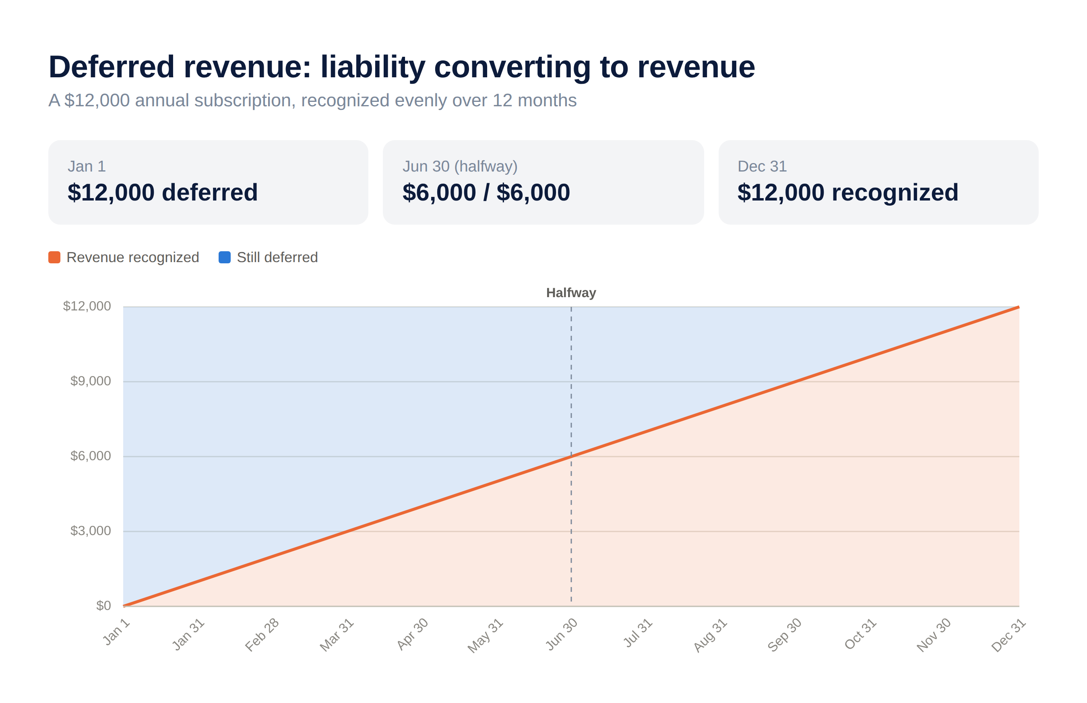
Task: Click the 'Jun 30 (halfway)' card caption
Action: pyautogui.click(x=460, y=166)
